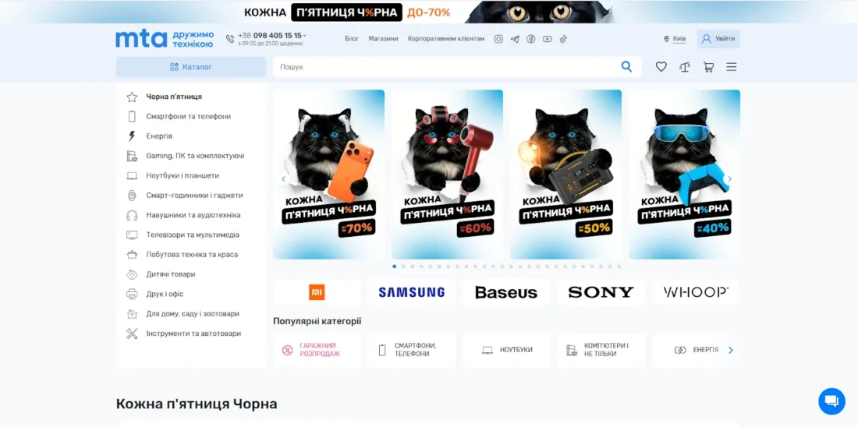
Task: Open the Блог link
Action: pos(352,39)
